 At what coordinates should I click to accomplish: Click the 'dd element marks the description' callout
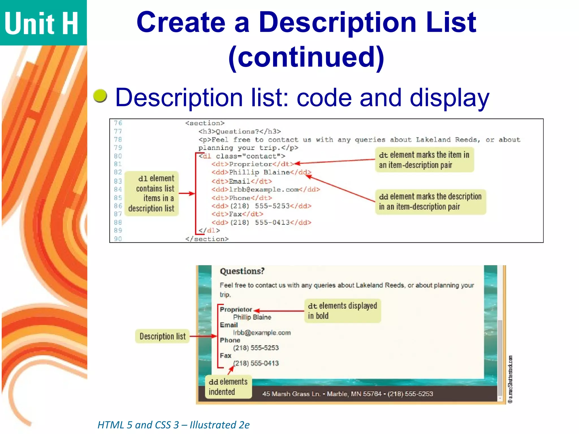(431, 202)
